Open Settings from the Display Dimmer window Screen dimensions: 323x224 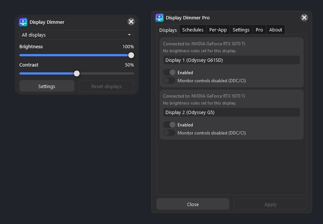(47, 86)
